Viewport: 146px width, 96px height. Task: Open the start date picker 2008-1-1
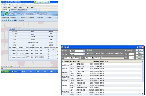(x=71, y=58)
